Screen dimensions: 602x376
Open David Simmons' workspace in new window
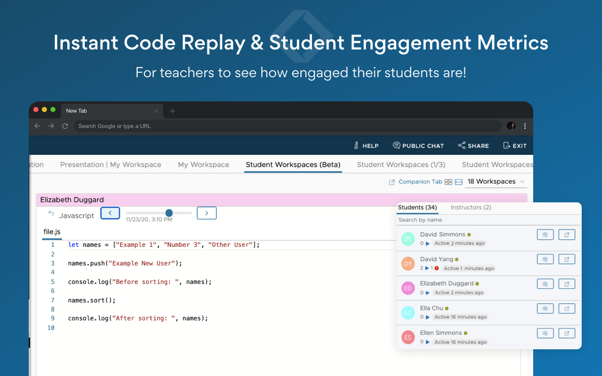(567, 235)
